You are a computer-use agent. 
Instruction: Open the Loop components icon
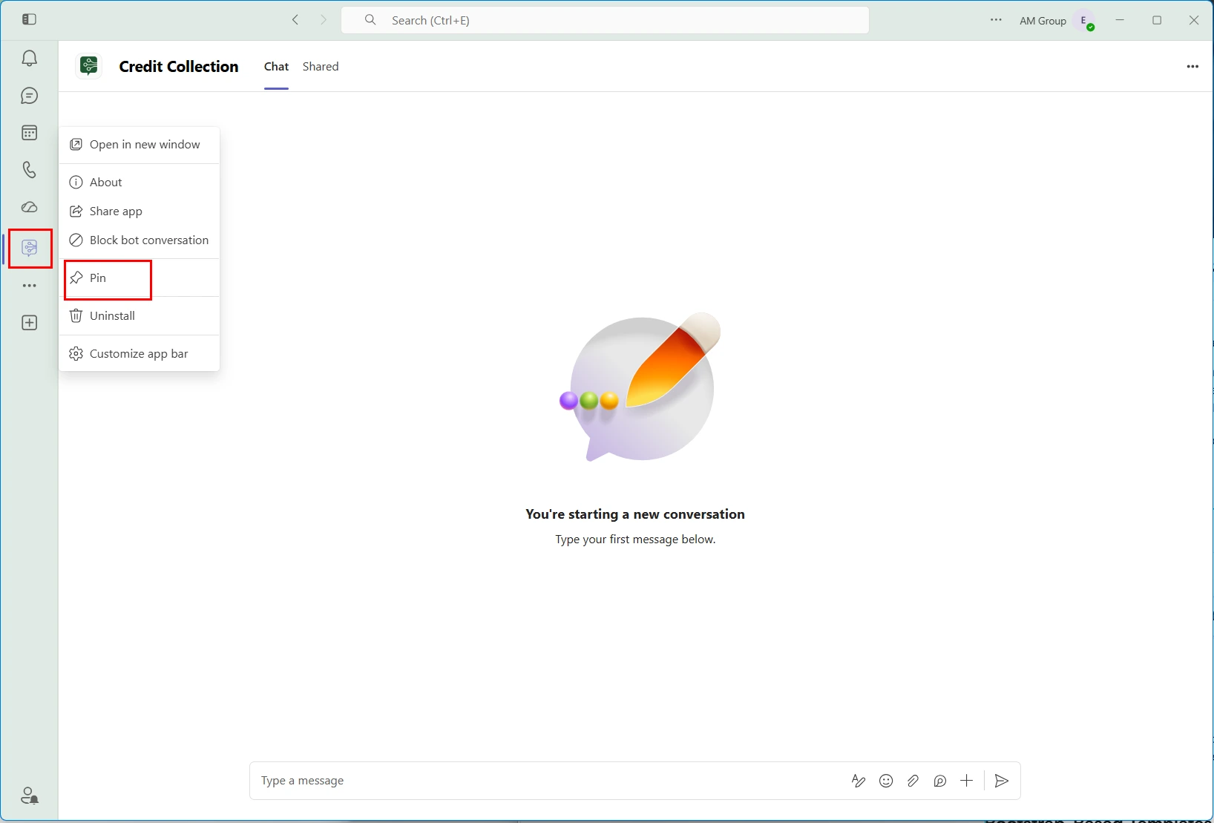(940, 781)
